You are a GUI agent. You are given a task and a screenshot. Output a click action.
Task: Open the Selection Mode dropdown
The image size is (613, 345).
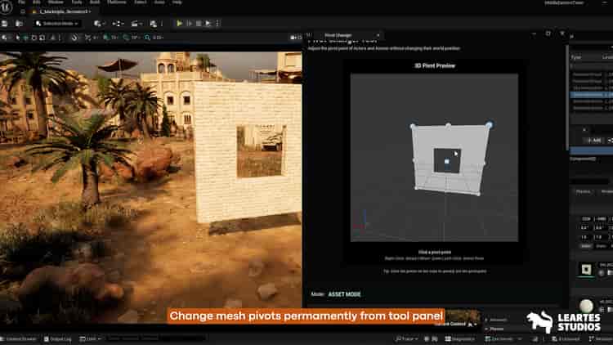pos(57,24)
